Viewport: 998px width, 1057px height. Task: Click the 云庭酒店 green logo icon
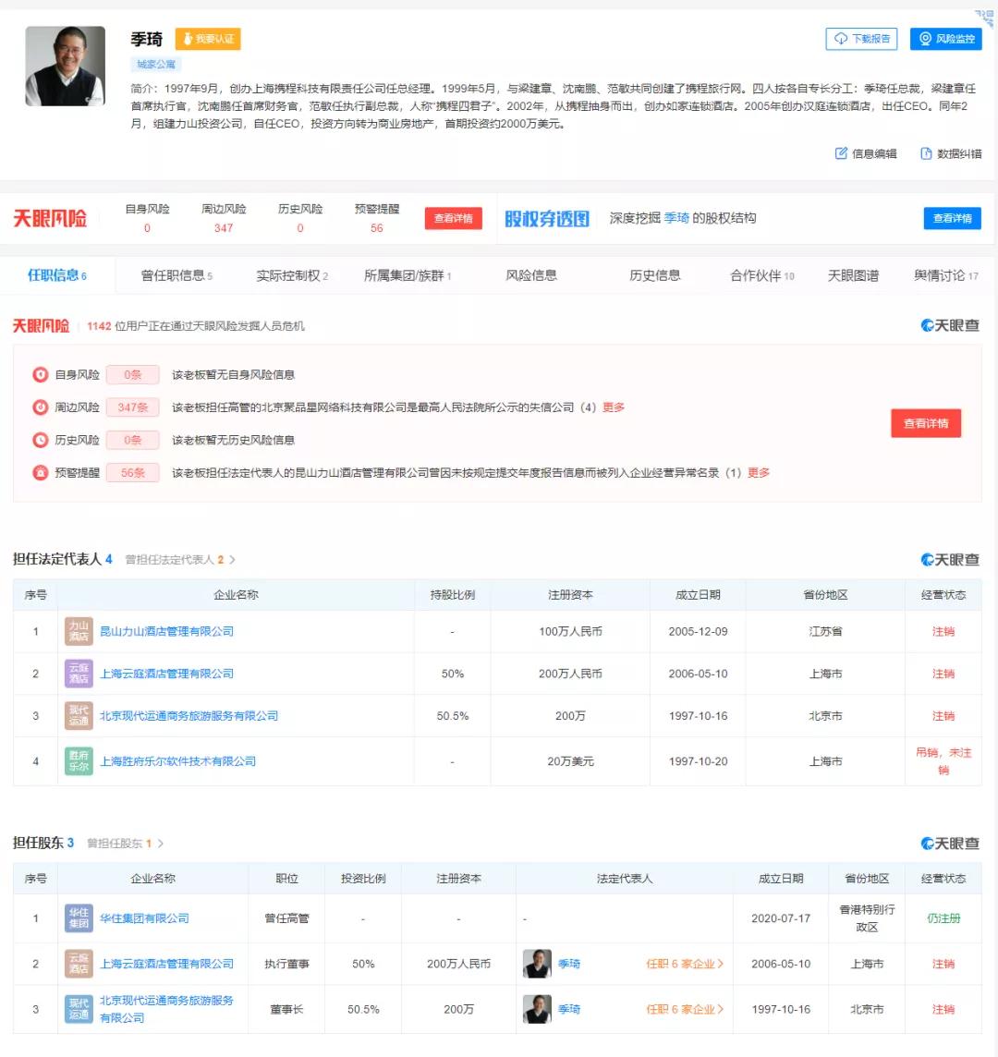78,674
